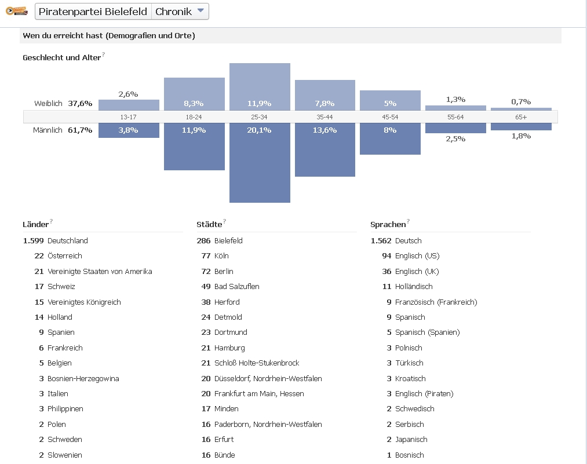Screen dimensions: 587x464
Task: Click the female 18-24 bar showing 8,3%
Action: [194, 94]
